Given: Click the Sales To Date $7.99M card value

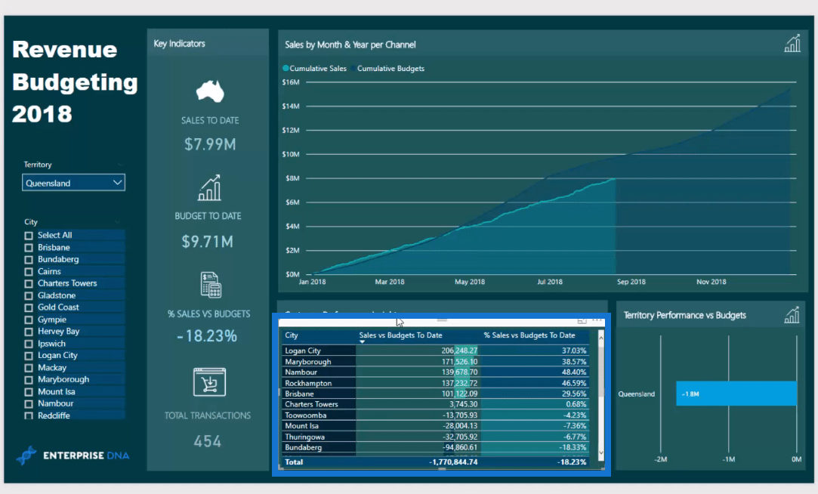Looking at the screenshot, I should tap(210, 144).
